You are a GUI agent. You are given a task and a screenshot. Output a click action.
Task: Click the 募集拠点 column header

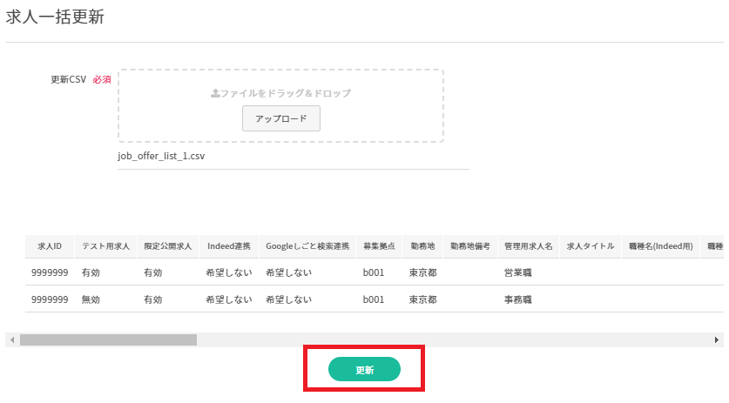pos(379,246)
